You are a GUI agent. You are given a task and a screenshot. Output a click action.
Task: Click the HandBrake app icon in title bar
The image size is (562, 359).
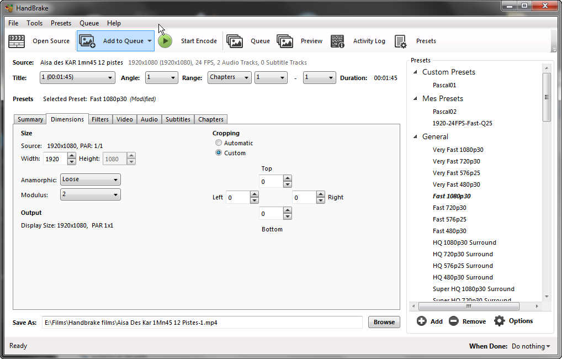coord(9,8)
